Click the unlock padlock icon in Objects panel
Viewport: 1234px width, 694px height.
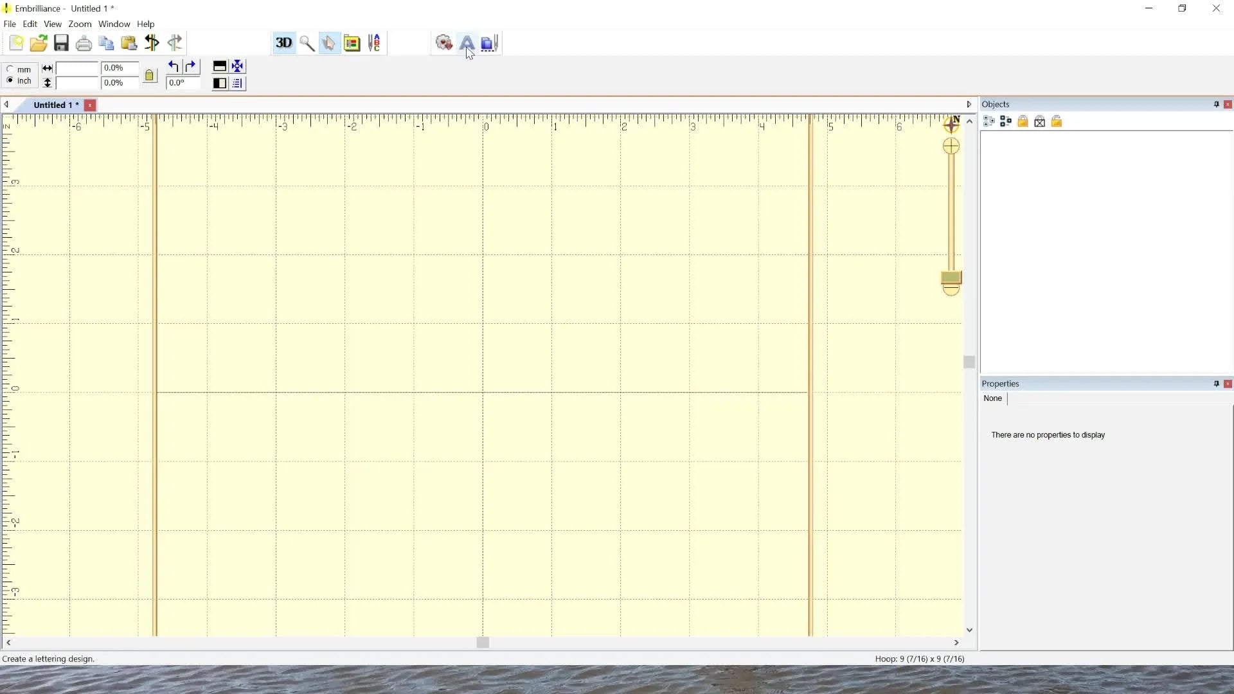1057,121
